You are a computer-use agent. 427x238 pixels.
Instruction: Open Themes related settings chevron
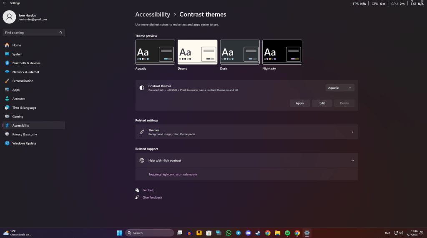click(352, 132)
